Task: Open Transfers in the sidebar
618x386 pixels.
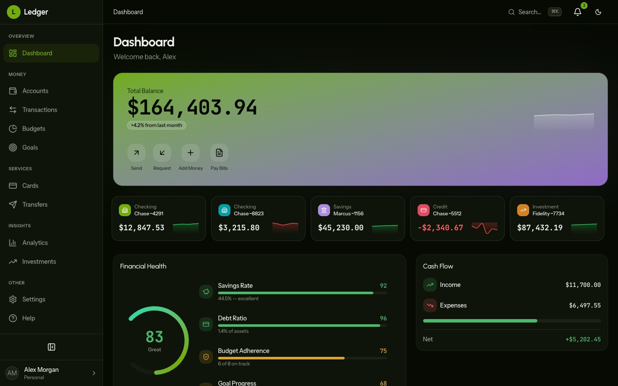Action: coord(51,205)
